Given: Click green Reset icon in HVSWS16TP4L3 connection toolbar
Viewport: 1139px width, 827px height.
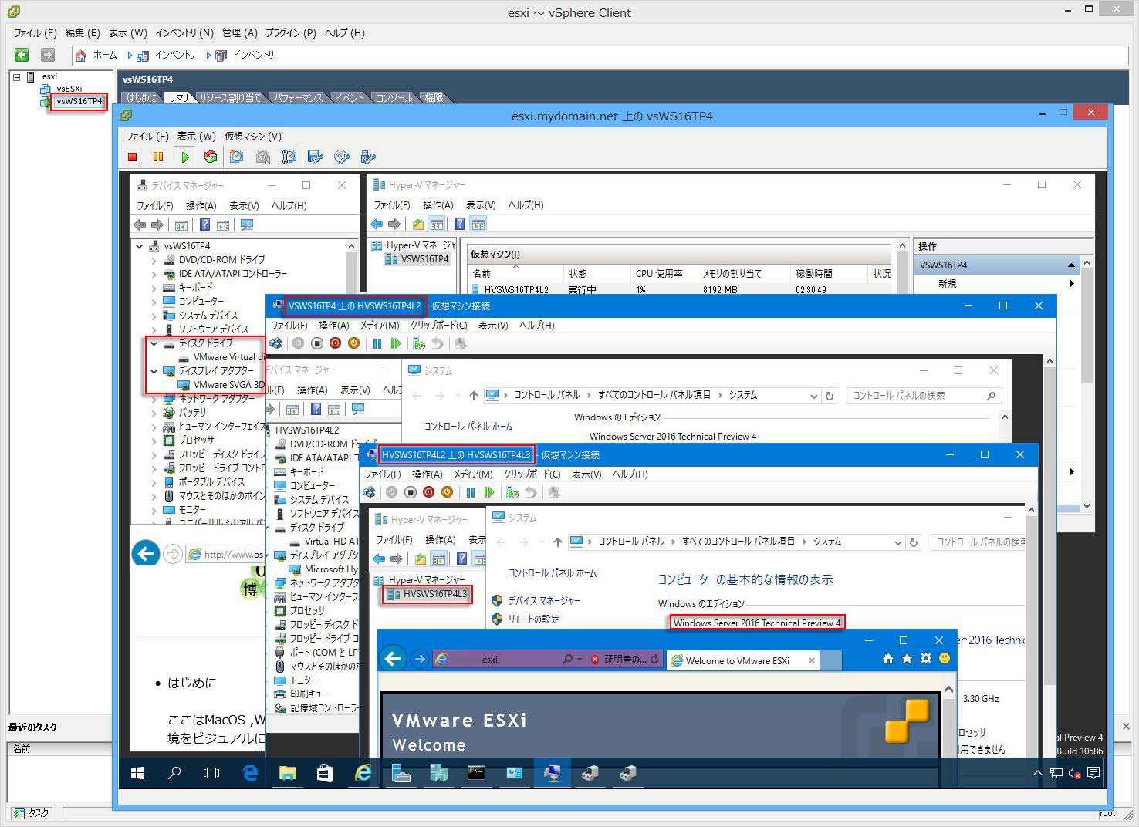Looking at the screenshot, I should 489,492.
